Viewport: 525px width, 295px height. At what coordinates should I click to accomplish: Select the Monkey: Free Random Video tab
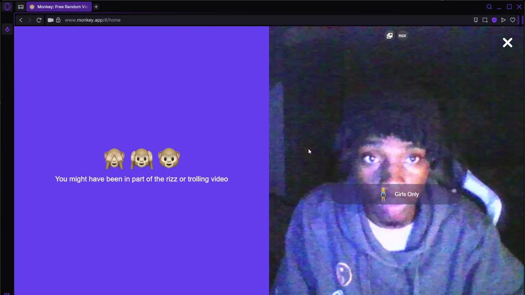pos(59,7)
